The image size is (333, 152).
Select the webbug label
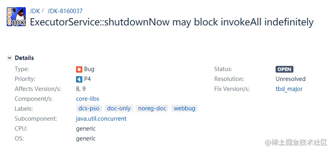[x=185, y=108]
